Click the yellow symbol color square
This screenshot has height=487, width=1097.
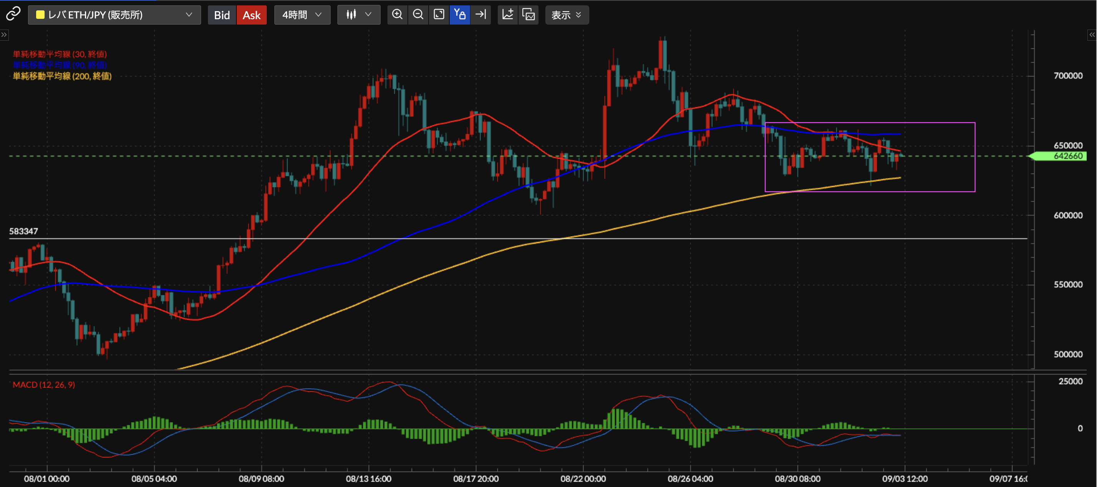40,15
